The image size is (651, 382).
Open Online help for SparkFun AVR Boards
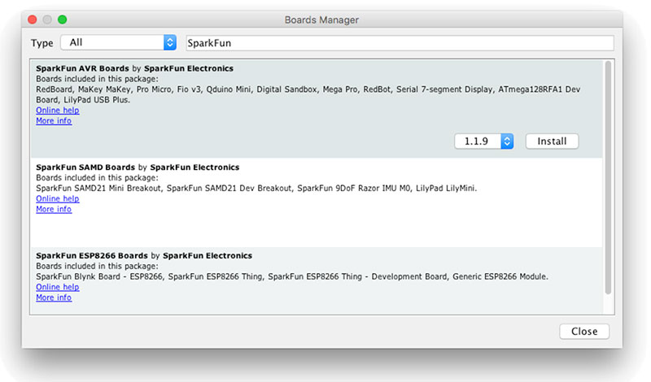pyautogui.click(x=57, y=110)
